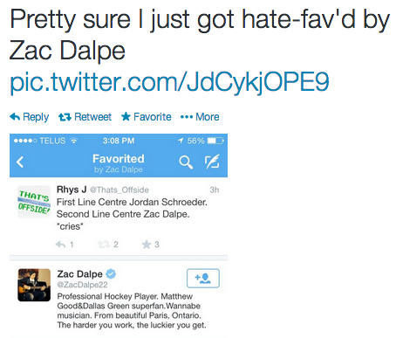Tap the retweet icon showing count 2
Image resolution: width=403 pixels, height=338 pixels.
coord(103,245)
